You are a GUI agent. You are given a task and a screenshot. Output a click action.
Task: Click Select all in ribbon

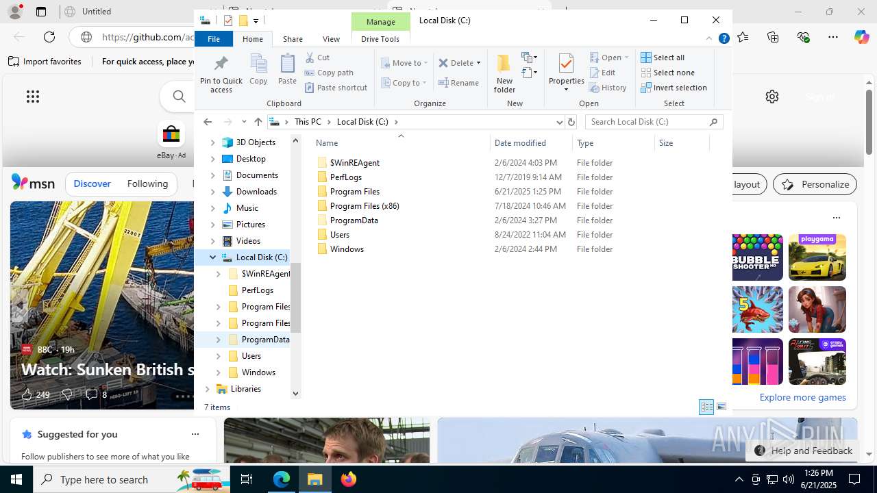tap(663, 58)
